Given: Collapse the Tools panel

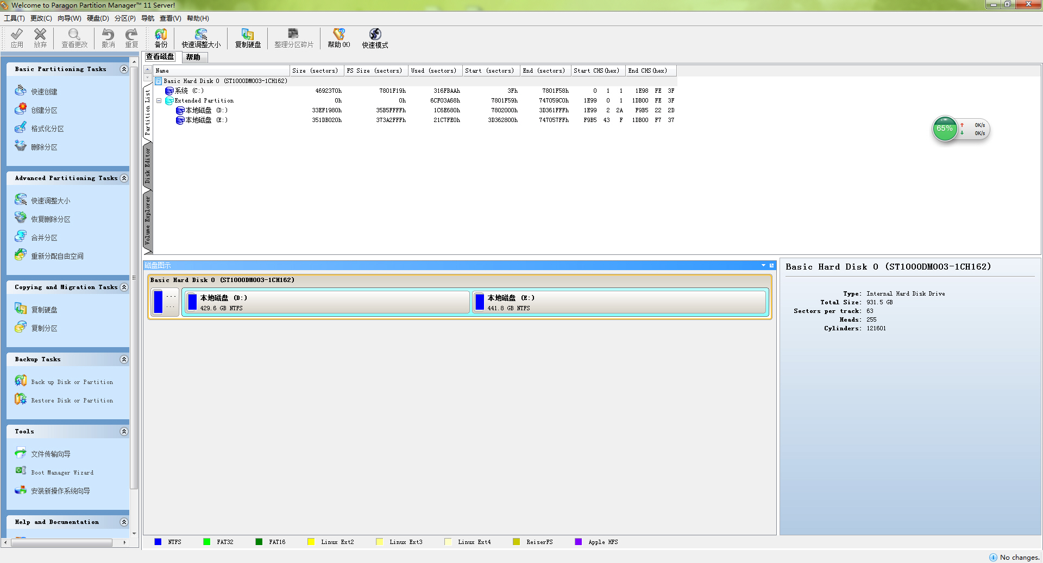Looking at the screenshot, I should (x=124, y=432).
